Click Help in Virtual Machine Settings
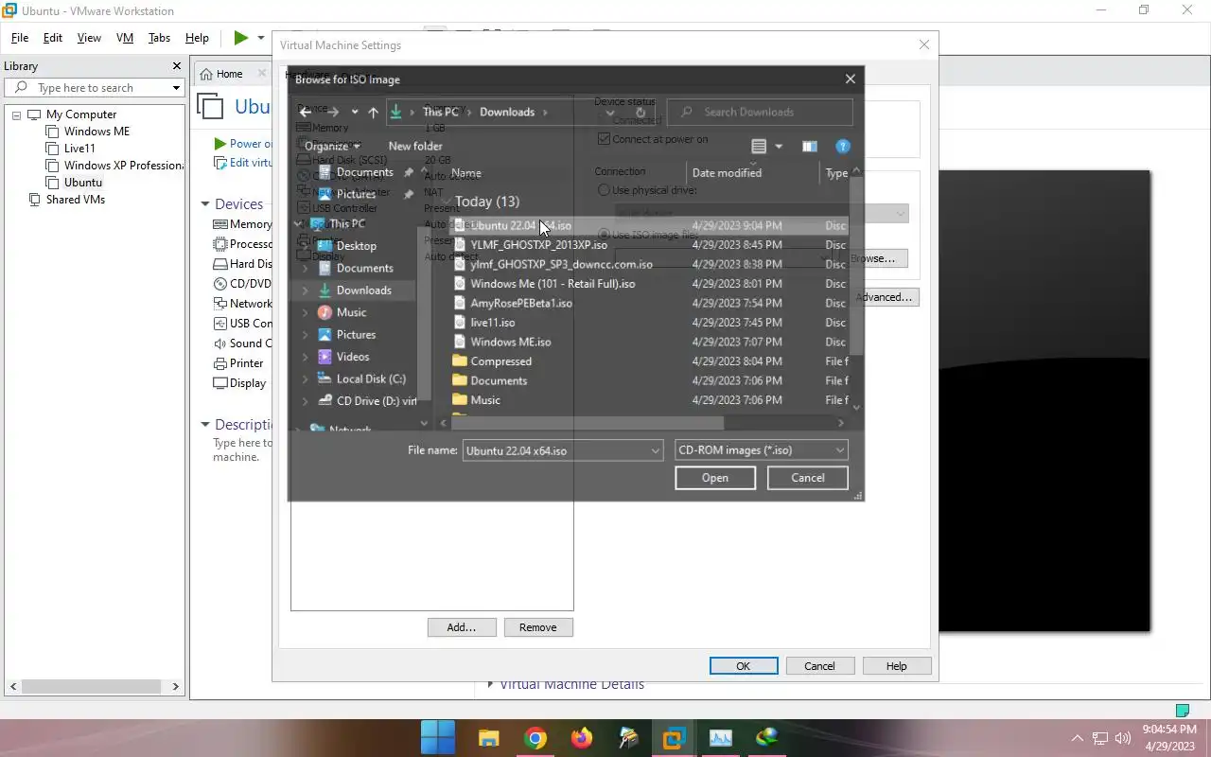Screen dimensions: 1211x757 coord(897,666)
